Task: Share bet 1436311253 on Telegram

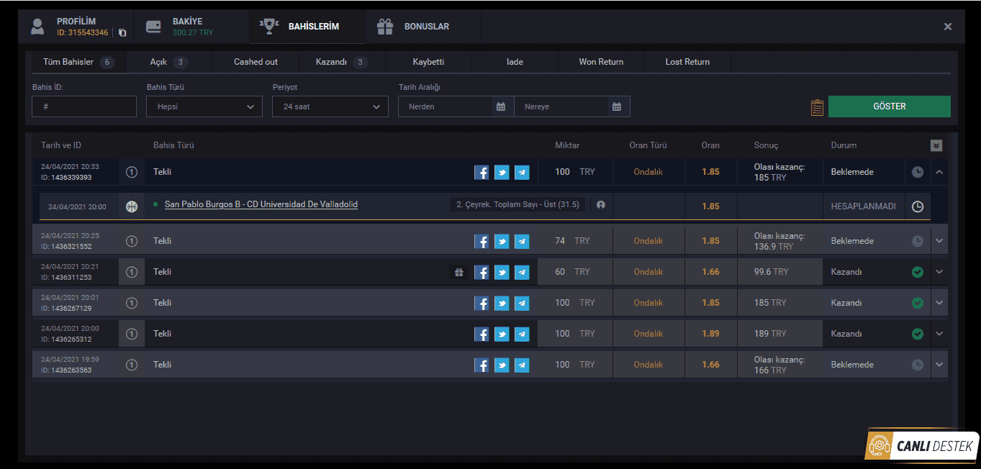Action: click(x=522, y=272)
